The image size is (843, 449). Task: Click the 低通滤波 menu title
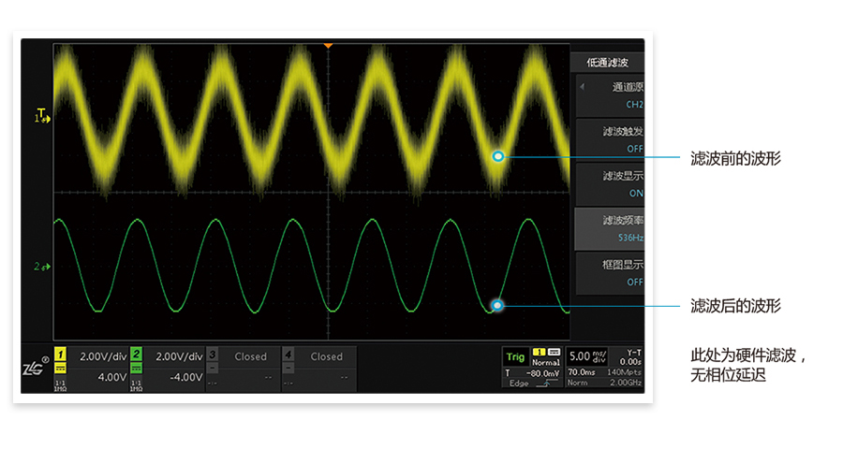(x=608, y=63)
